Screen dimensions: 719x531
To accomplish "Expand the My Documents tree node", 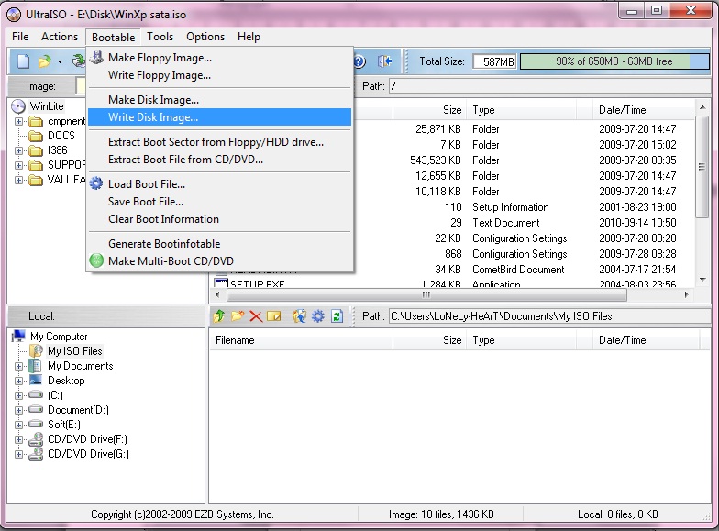I will click(18, 366).
